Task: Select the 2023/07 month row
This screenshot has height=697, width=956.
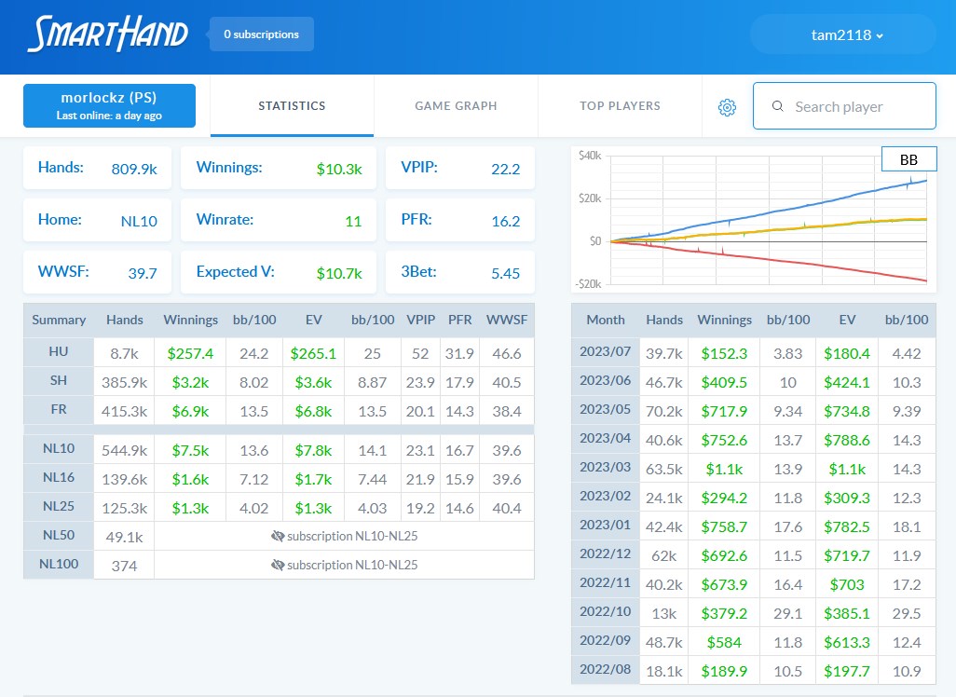Action: point(606,354)
